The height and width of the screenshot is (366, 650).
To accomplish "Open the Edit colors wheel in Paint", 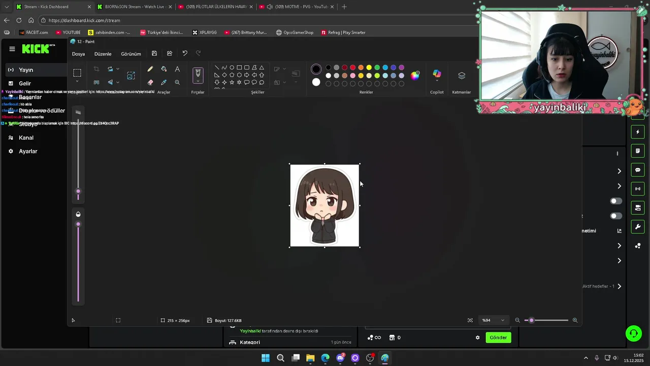I will tap(415, 75).
